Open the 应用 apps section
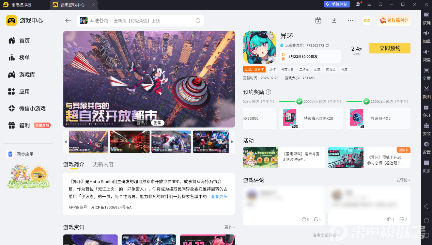Viewport: 432px width, 245px height. [19, 92]
